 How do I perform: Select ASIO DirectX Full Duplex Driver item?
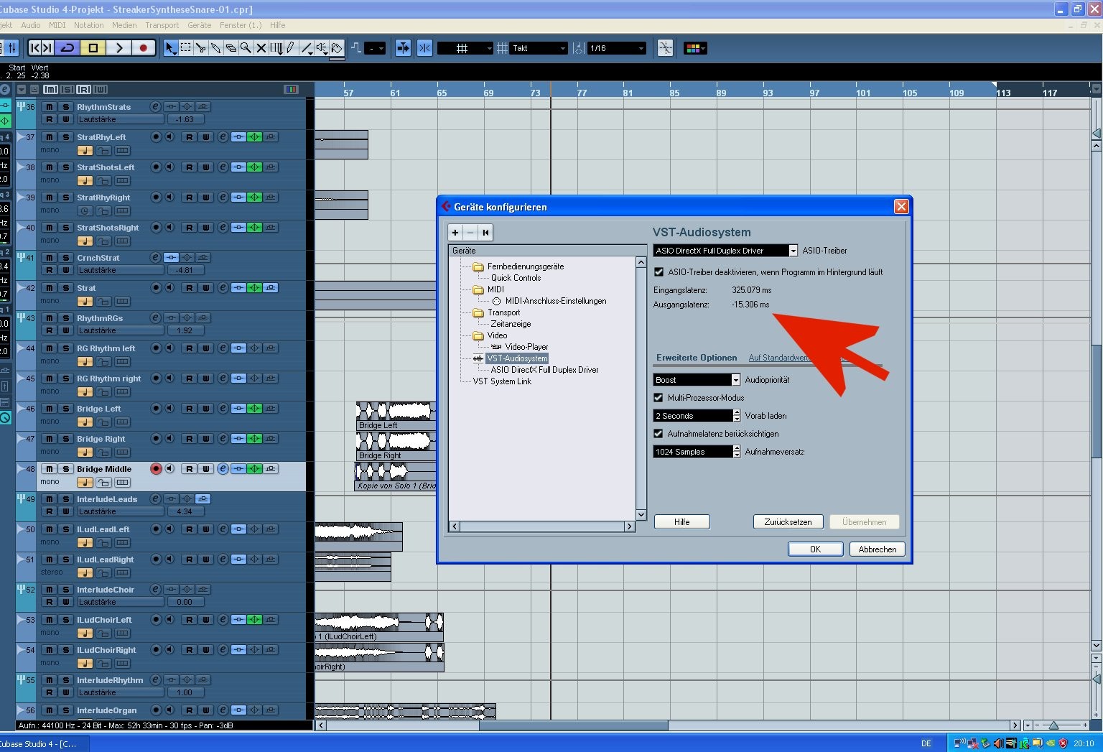point(544,370)
